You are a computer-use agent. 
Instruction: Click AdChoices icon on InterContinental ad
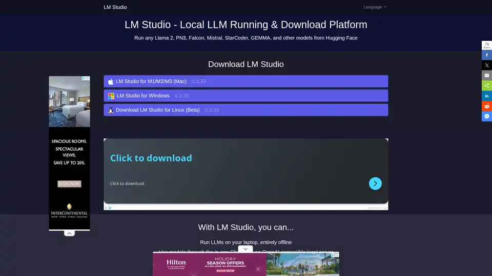pyautogui.click(x=84, y=78)
